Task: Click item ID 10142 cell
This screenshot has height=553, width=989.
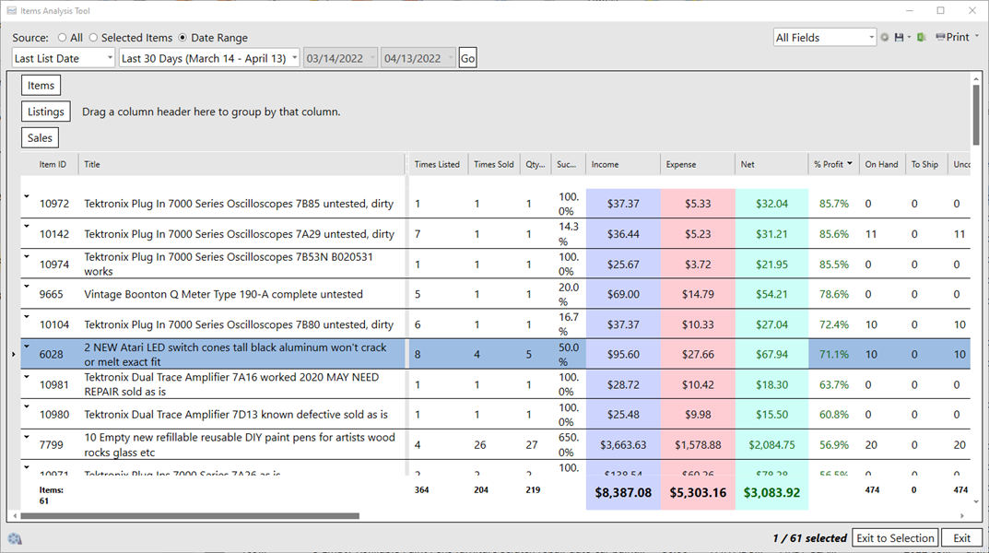Action: click(x=54, y=234)
